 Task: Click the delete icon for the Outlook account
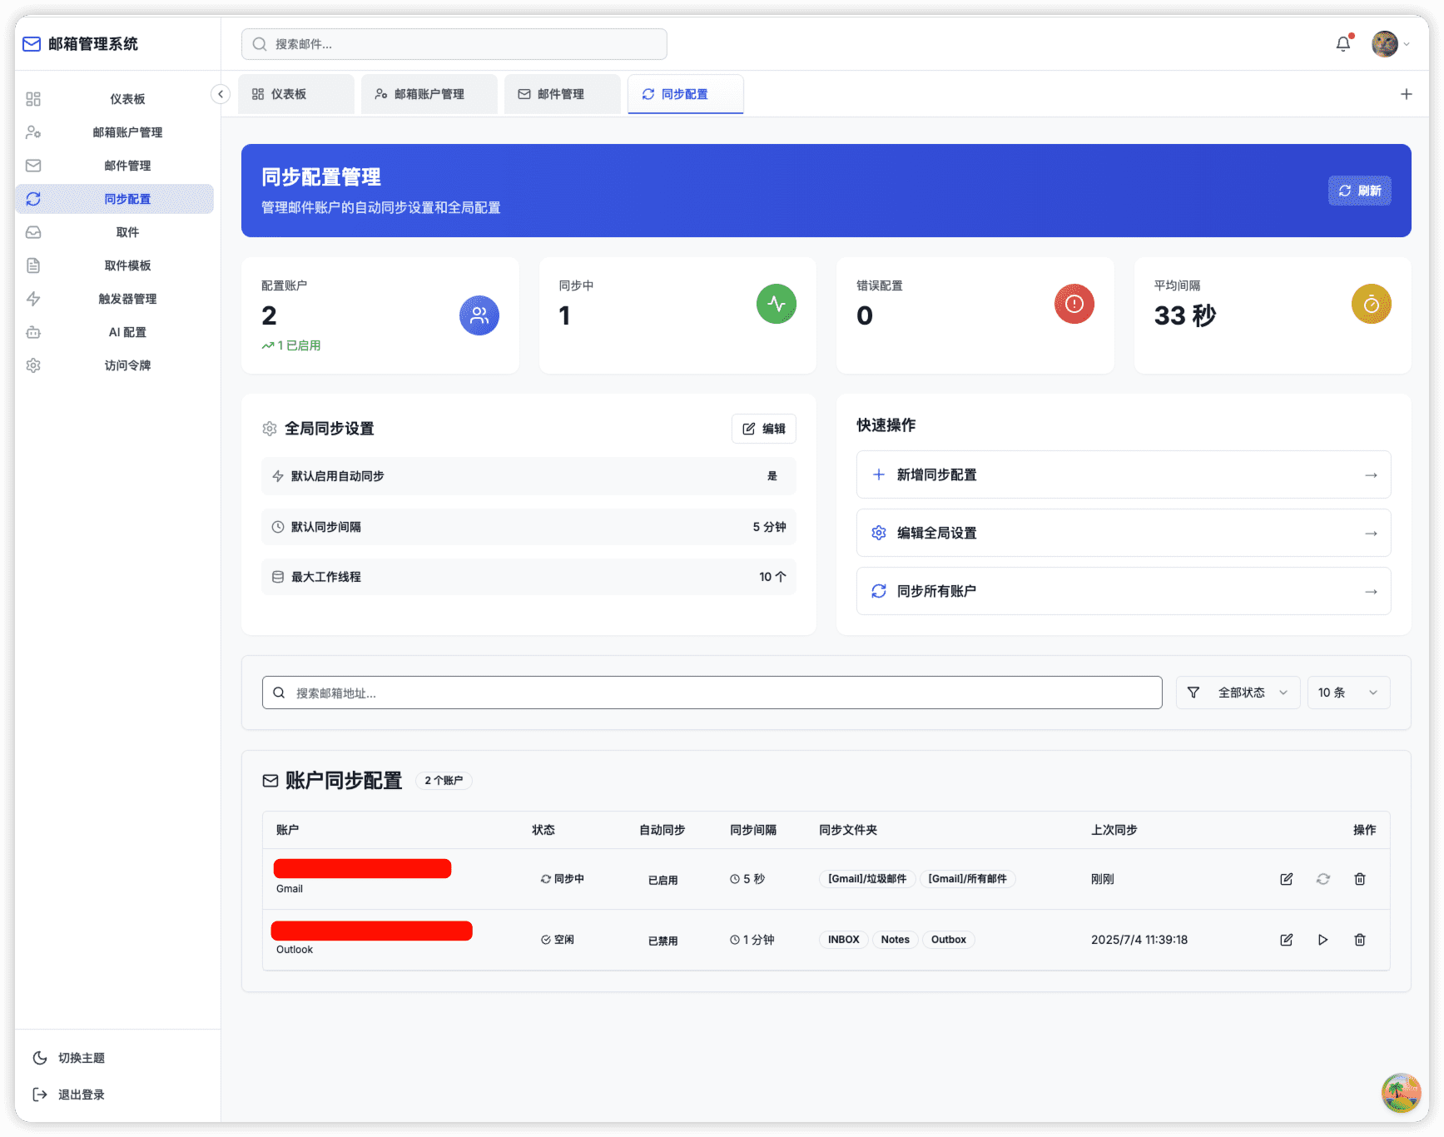(x=1360, y=940)
